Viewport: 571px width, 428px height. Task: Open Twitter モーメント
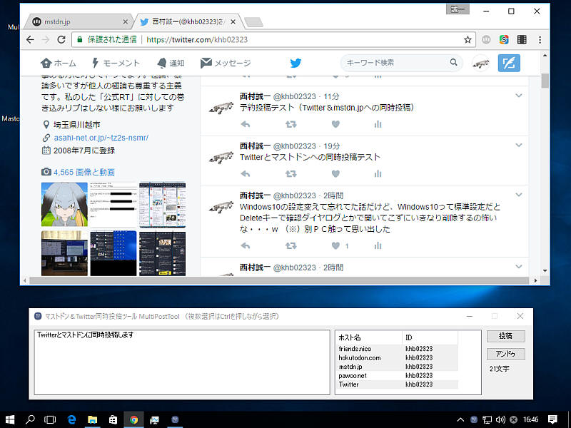116,63
